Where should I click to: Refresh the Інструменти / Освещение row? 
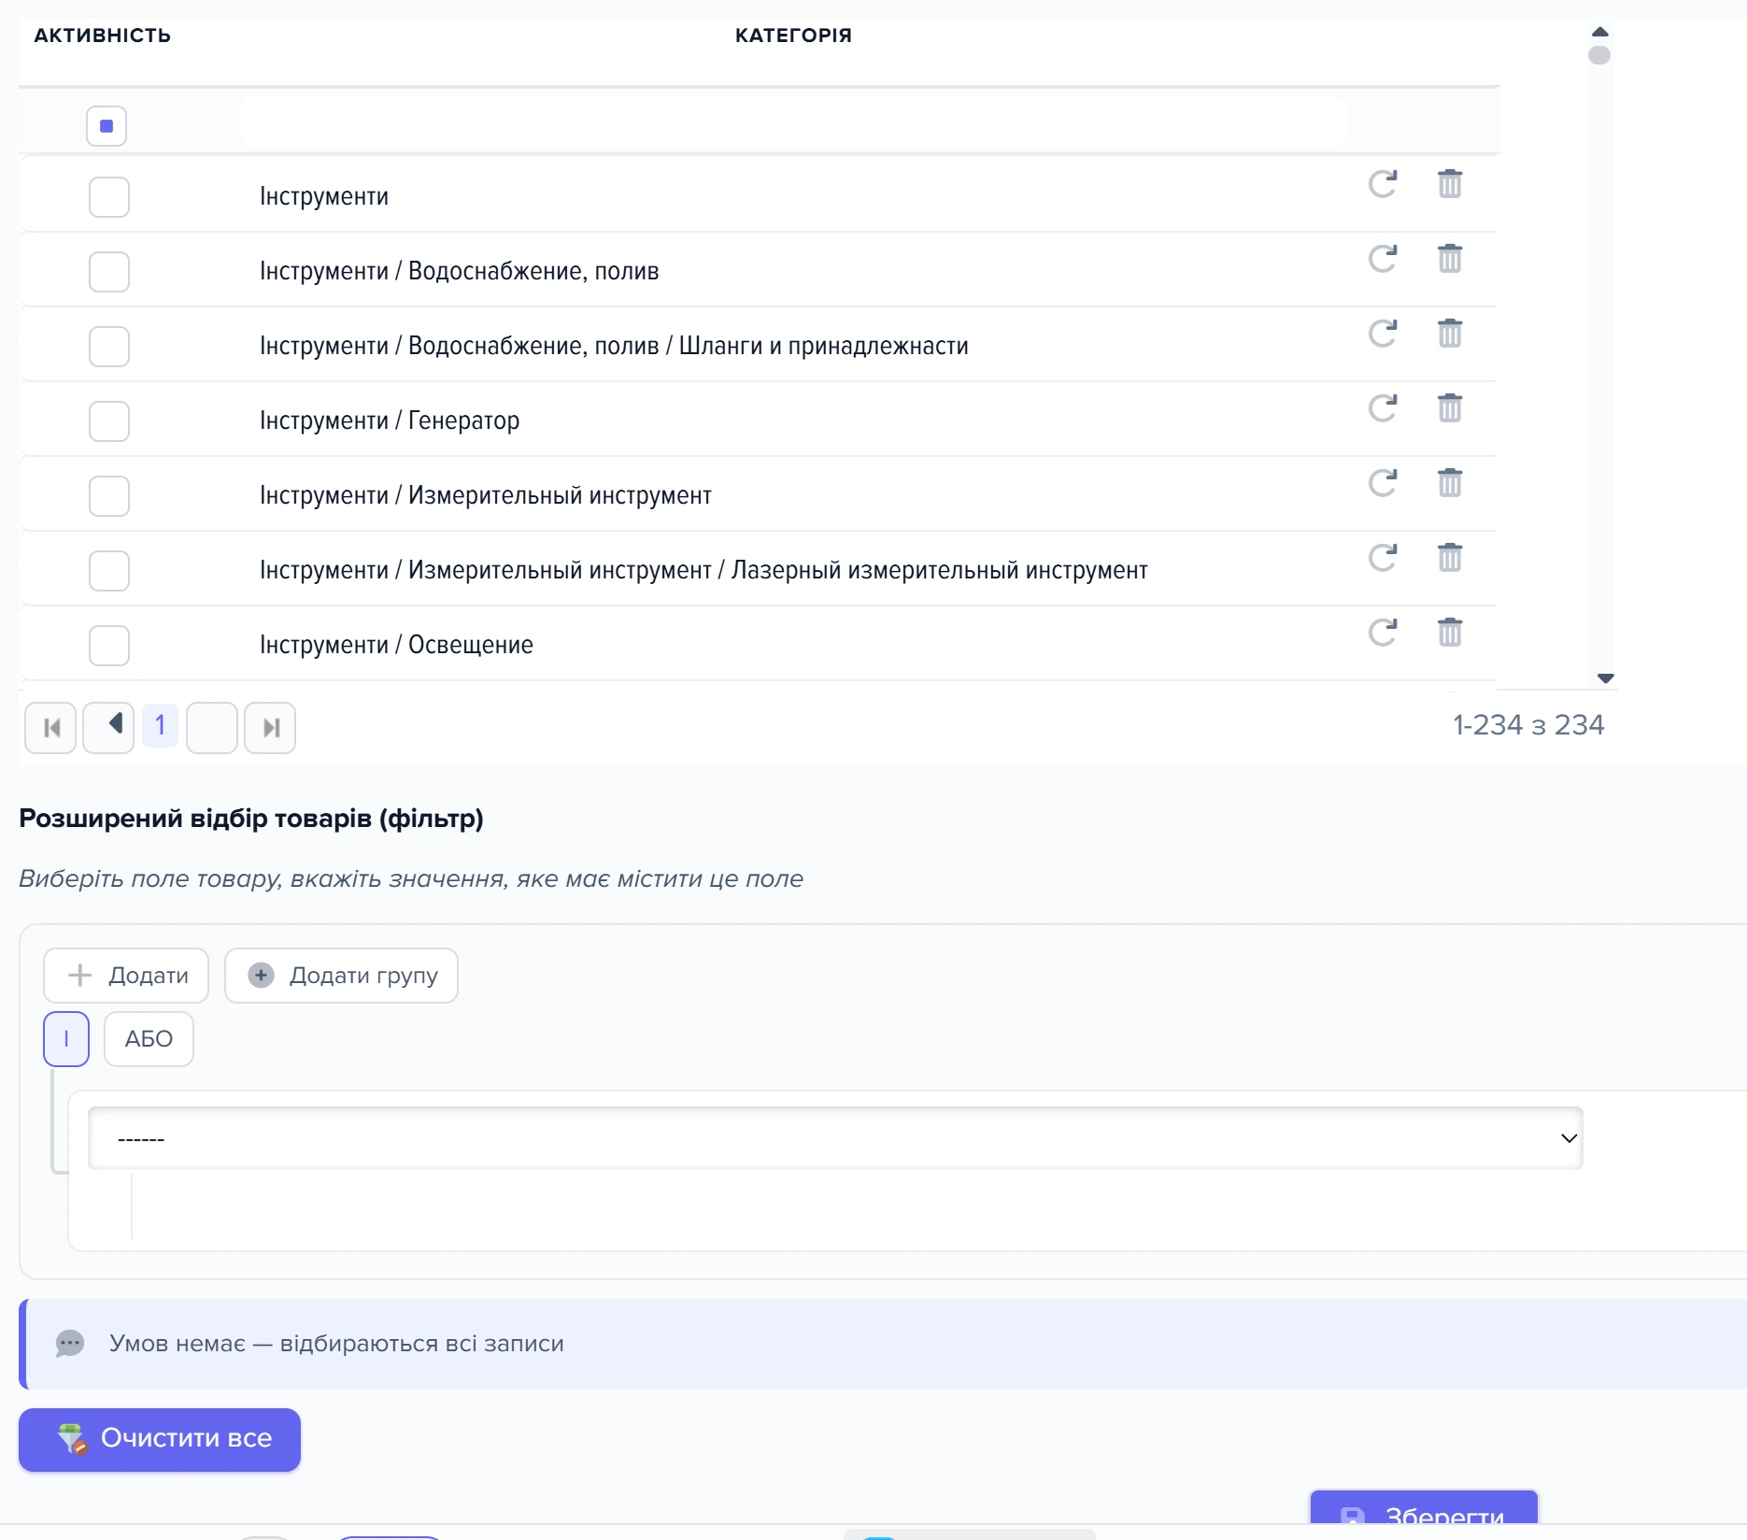tap(1383, 633)
